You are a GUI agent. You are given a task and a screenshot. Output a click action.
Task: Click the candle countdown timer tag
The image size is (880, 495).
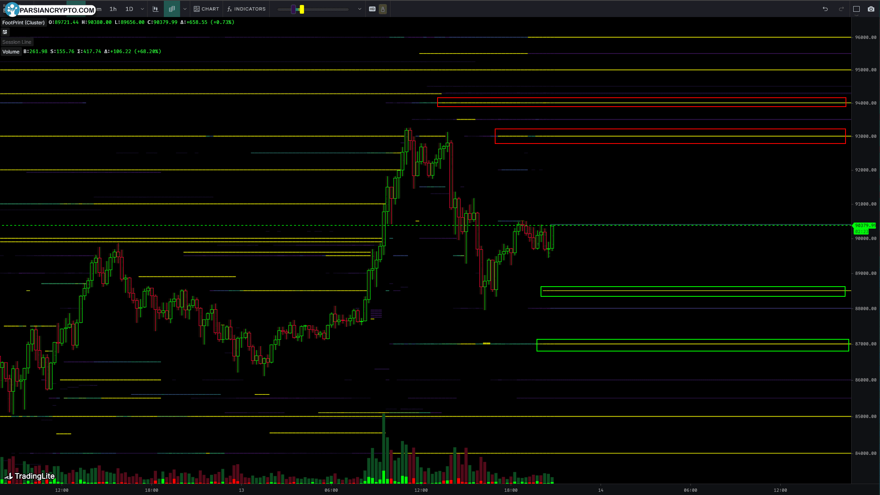tap(861, 231)
